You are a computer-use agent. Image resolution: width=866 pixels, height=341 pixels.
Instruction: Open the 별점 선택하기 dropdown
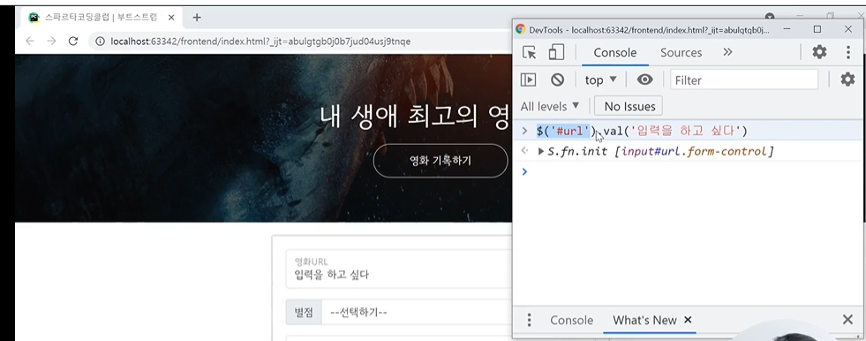coord(416,312)
